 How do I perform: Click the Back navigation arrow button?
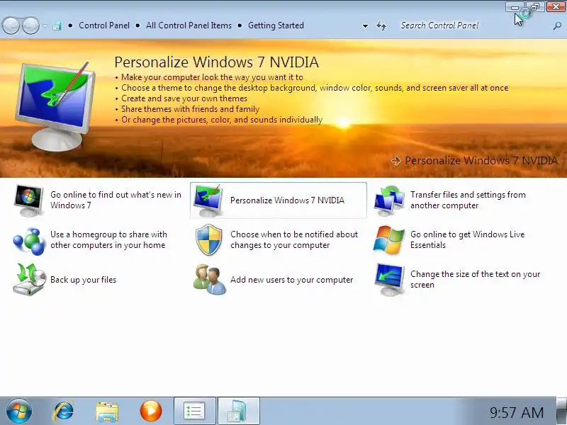pos(11,25)
